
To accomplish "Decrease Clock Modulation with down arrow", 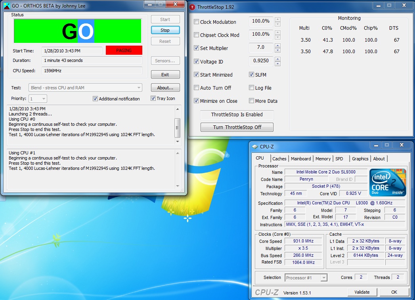I will click(x=277, y=24).
